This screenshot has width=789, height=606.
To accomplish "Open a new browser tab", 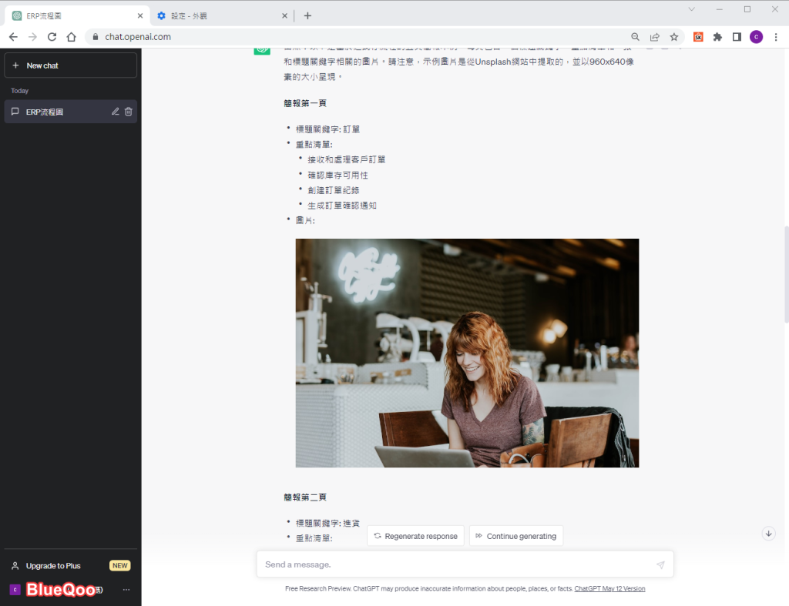I will (x=307, y=15).
